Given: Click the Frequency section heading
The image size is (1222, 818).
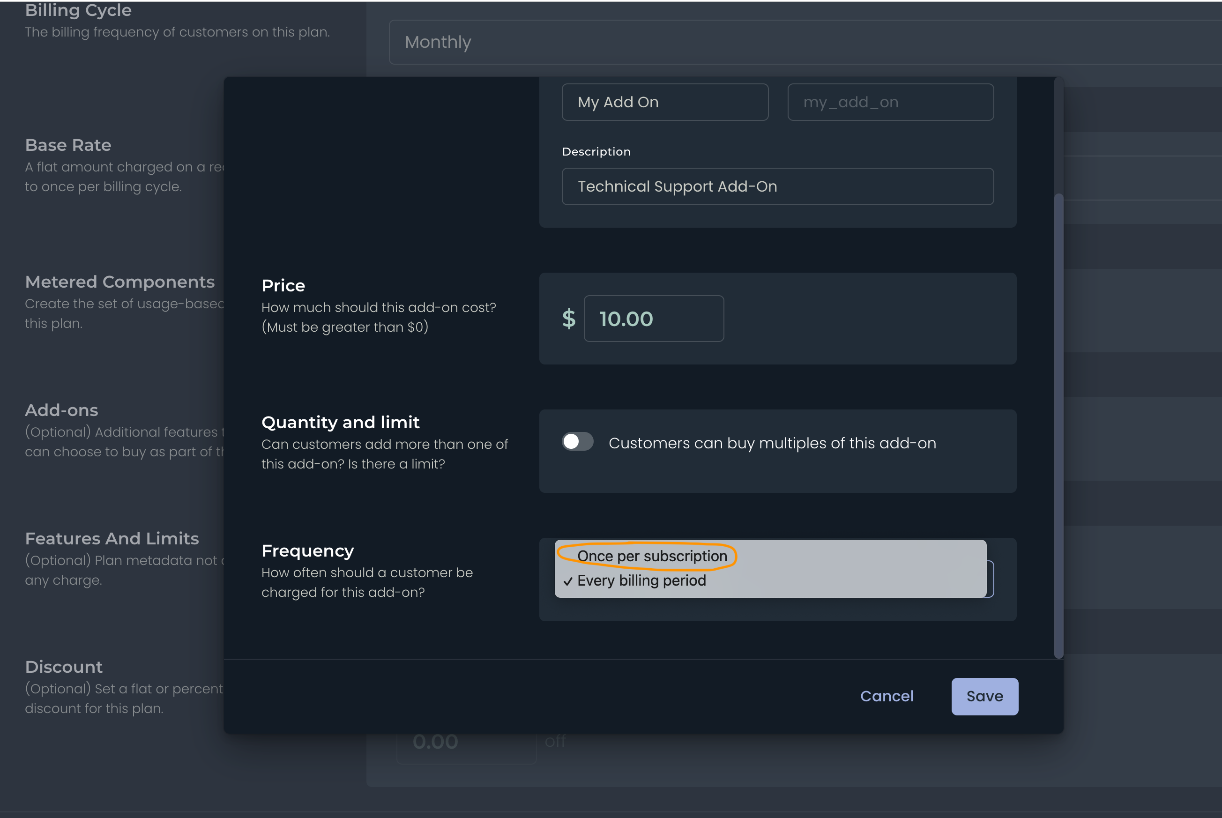Looking at the screenshot, I should coord(307,551).
